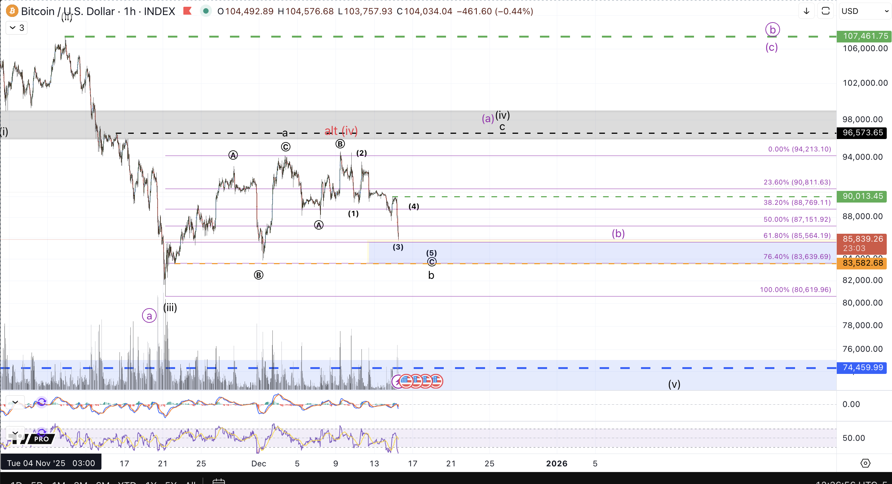Open the USD currency dropdown

[x=865, y=11]
